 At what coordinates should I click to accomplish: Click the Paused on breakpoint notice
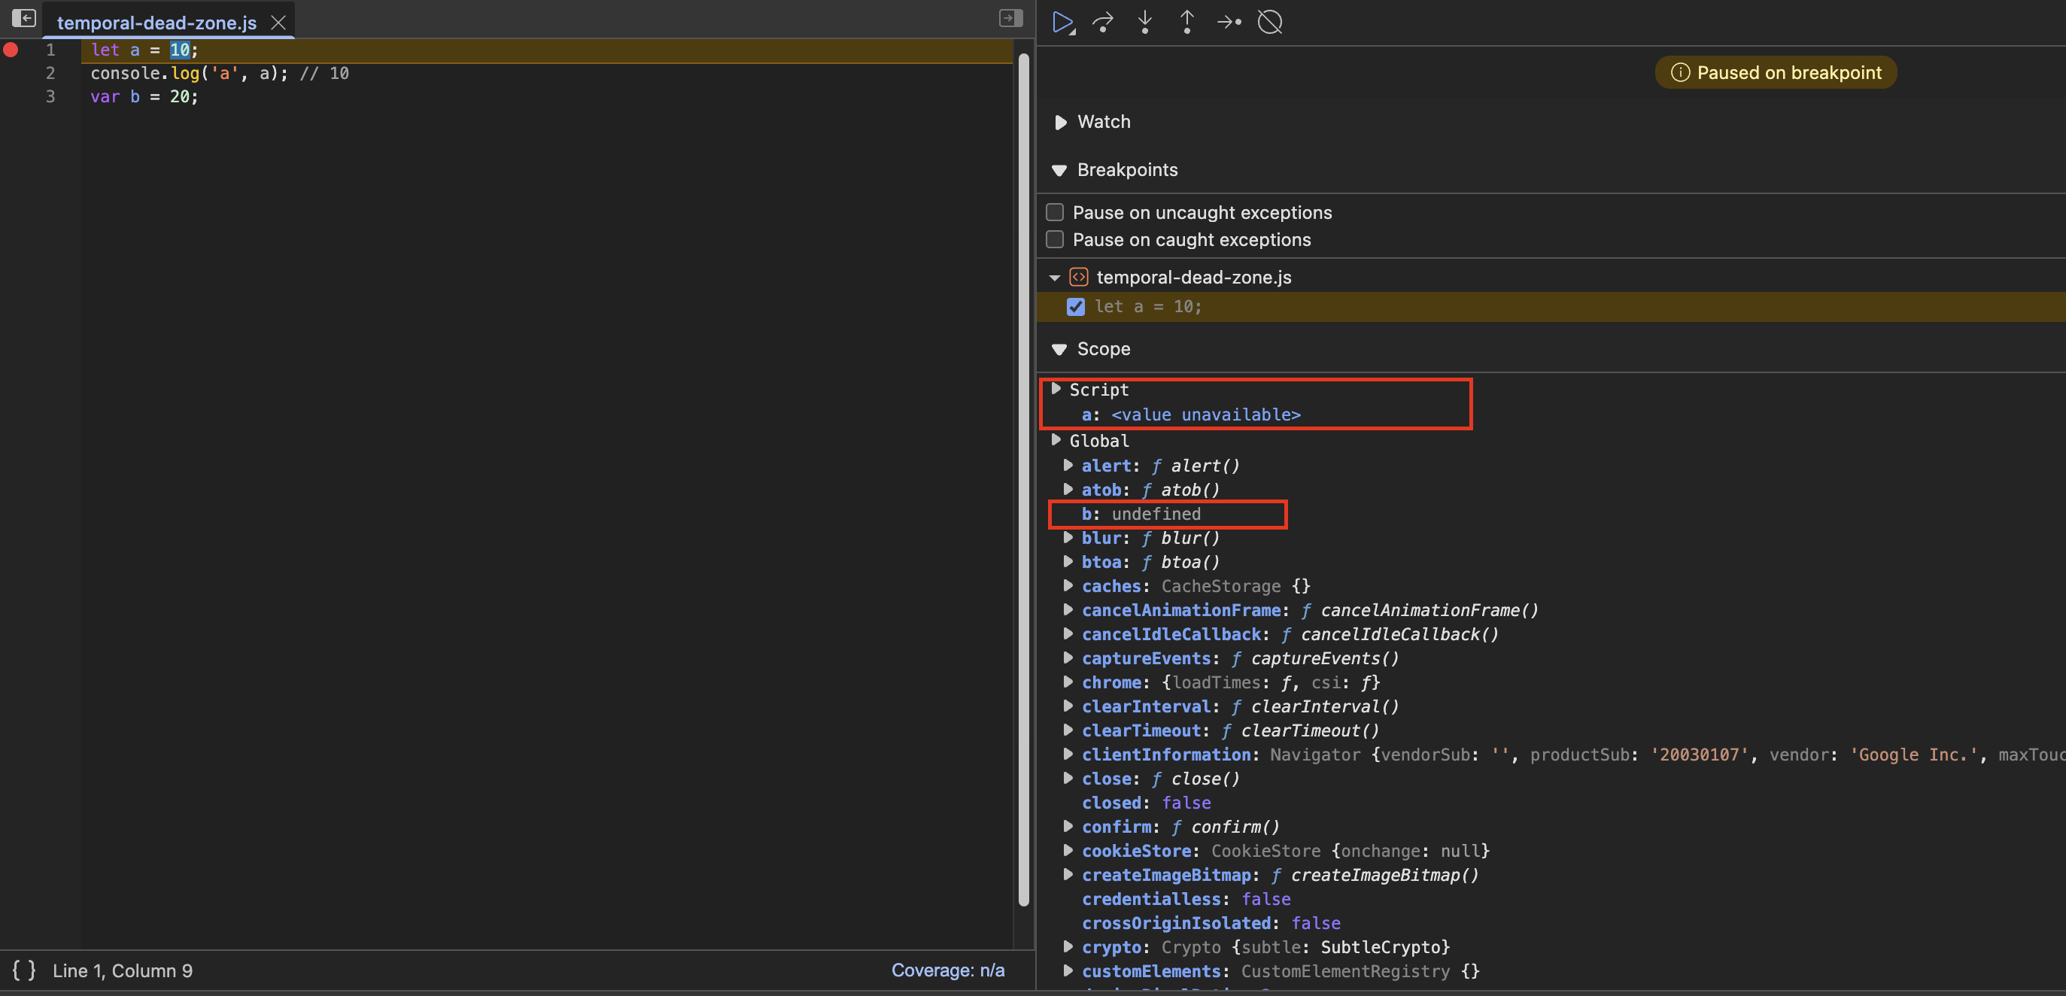(1776, 72)
